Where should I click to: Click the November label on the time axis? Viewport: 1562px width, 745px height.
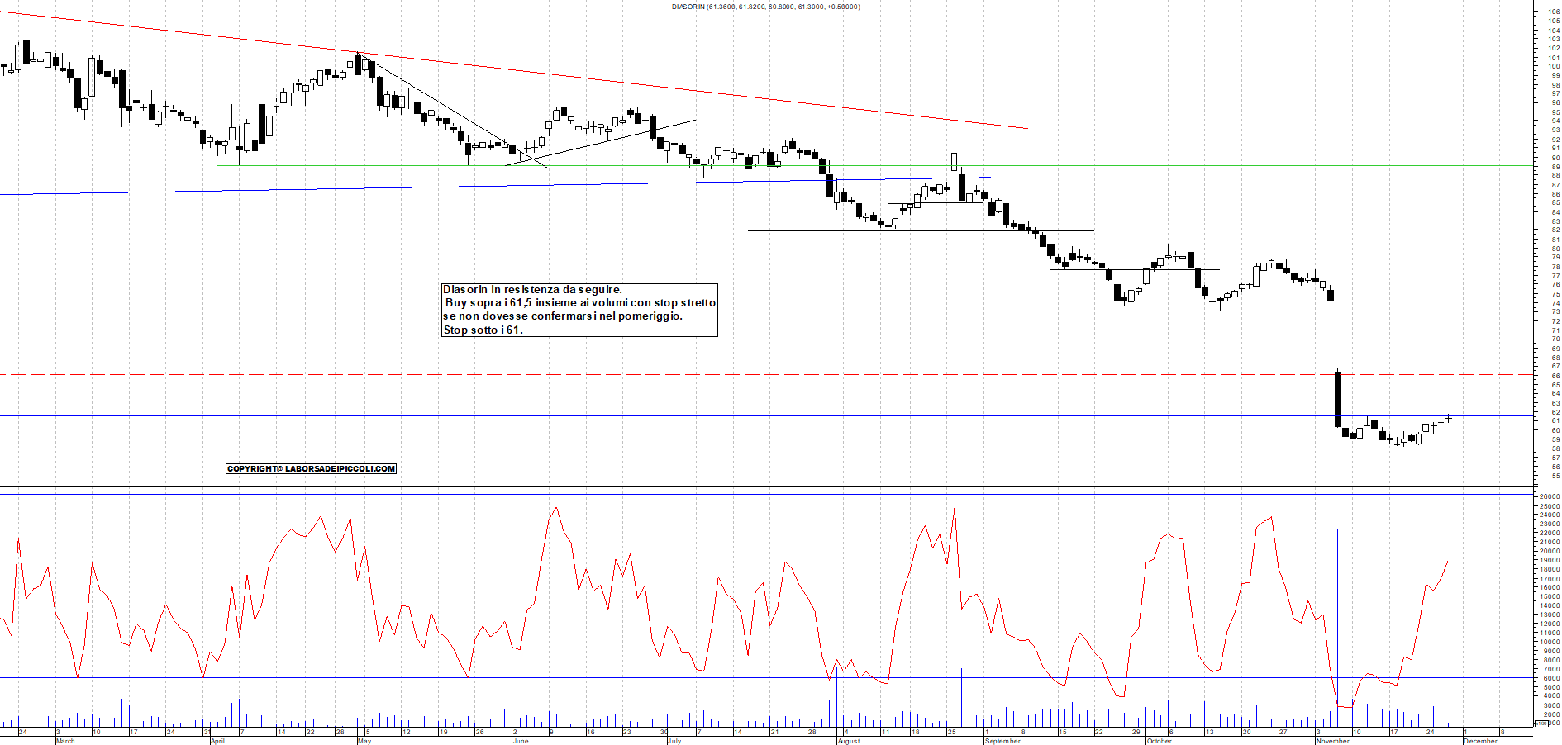coord(1333,741)
